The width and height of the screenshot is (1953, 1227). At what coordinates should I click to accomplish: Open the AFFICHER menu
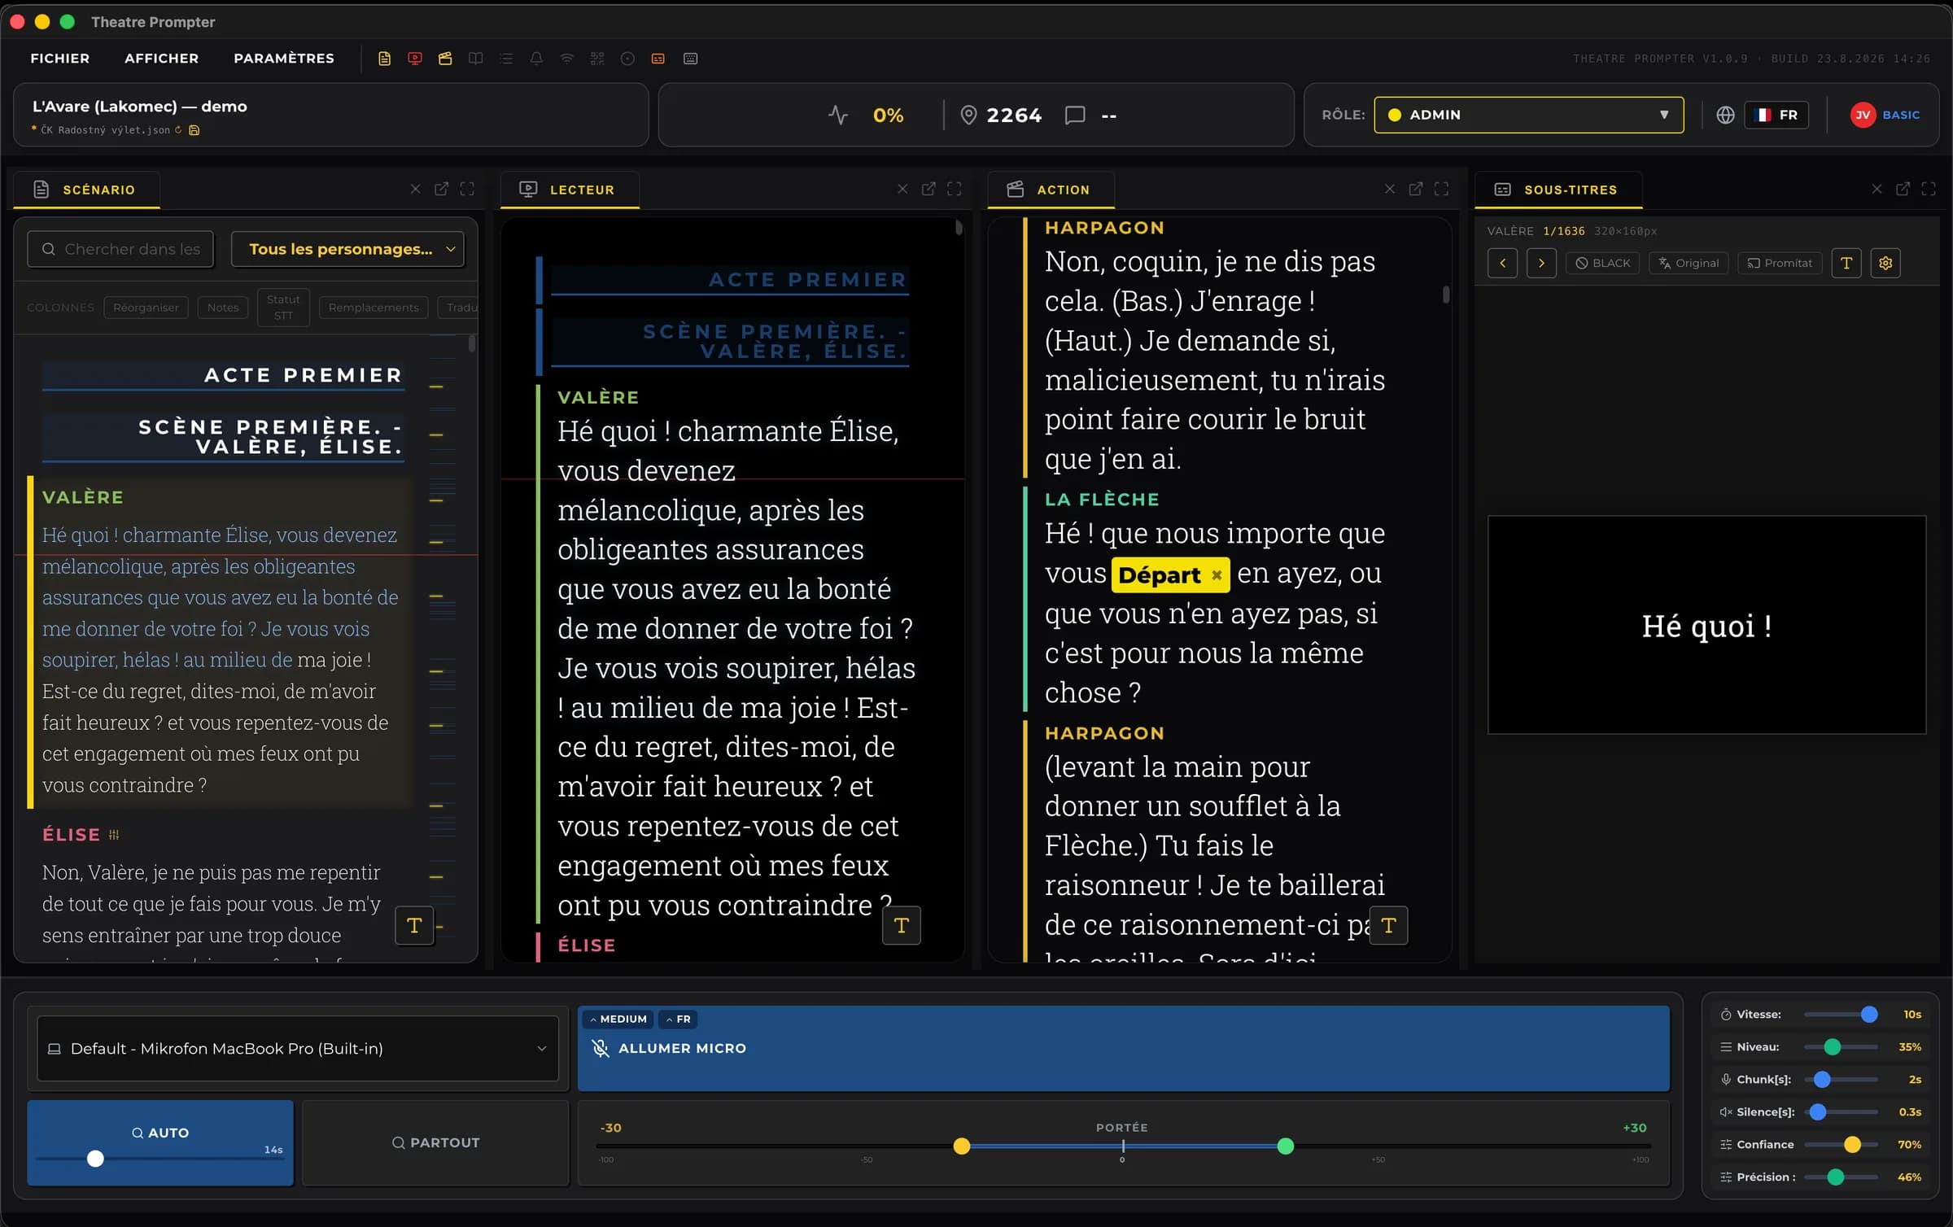pos(161,59)
